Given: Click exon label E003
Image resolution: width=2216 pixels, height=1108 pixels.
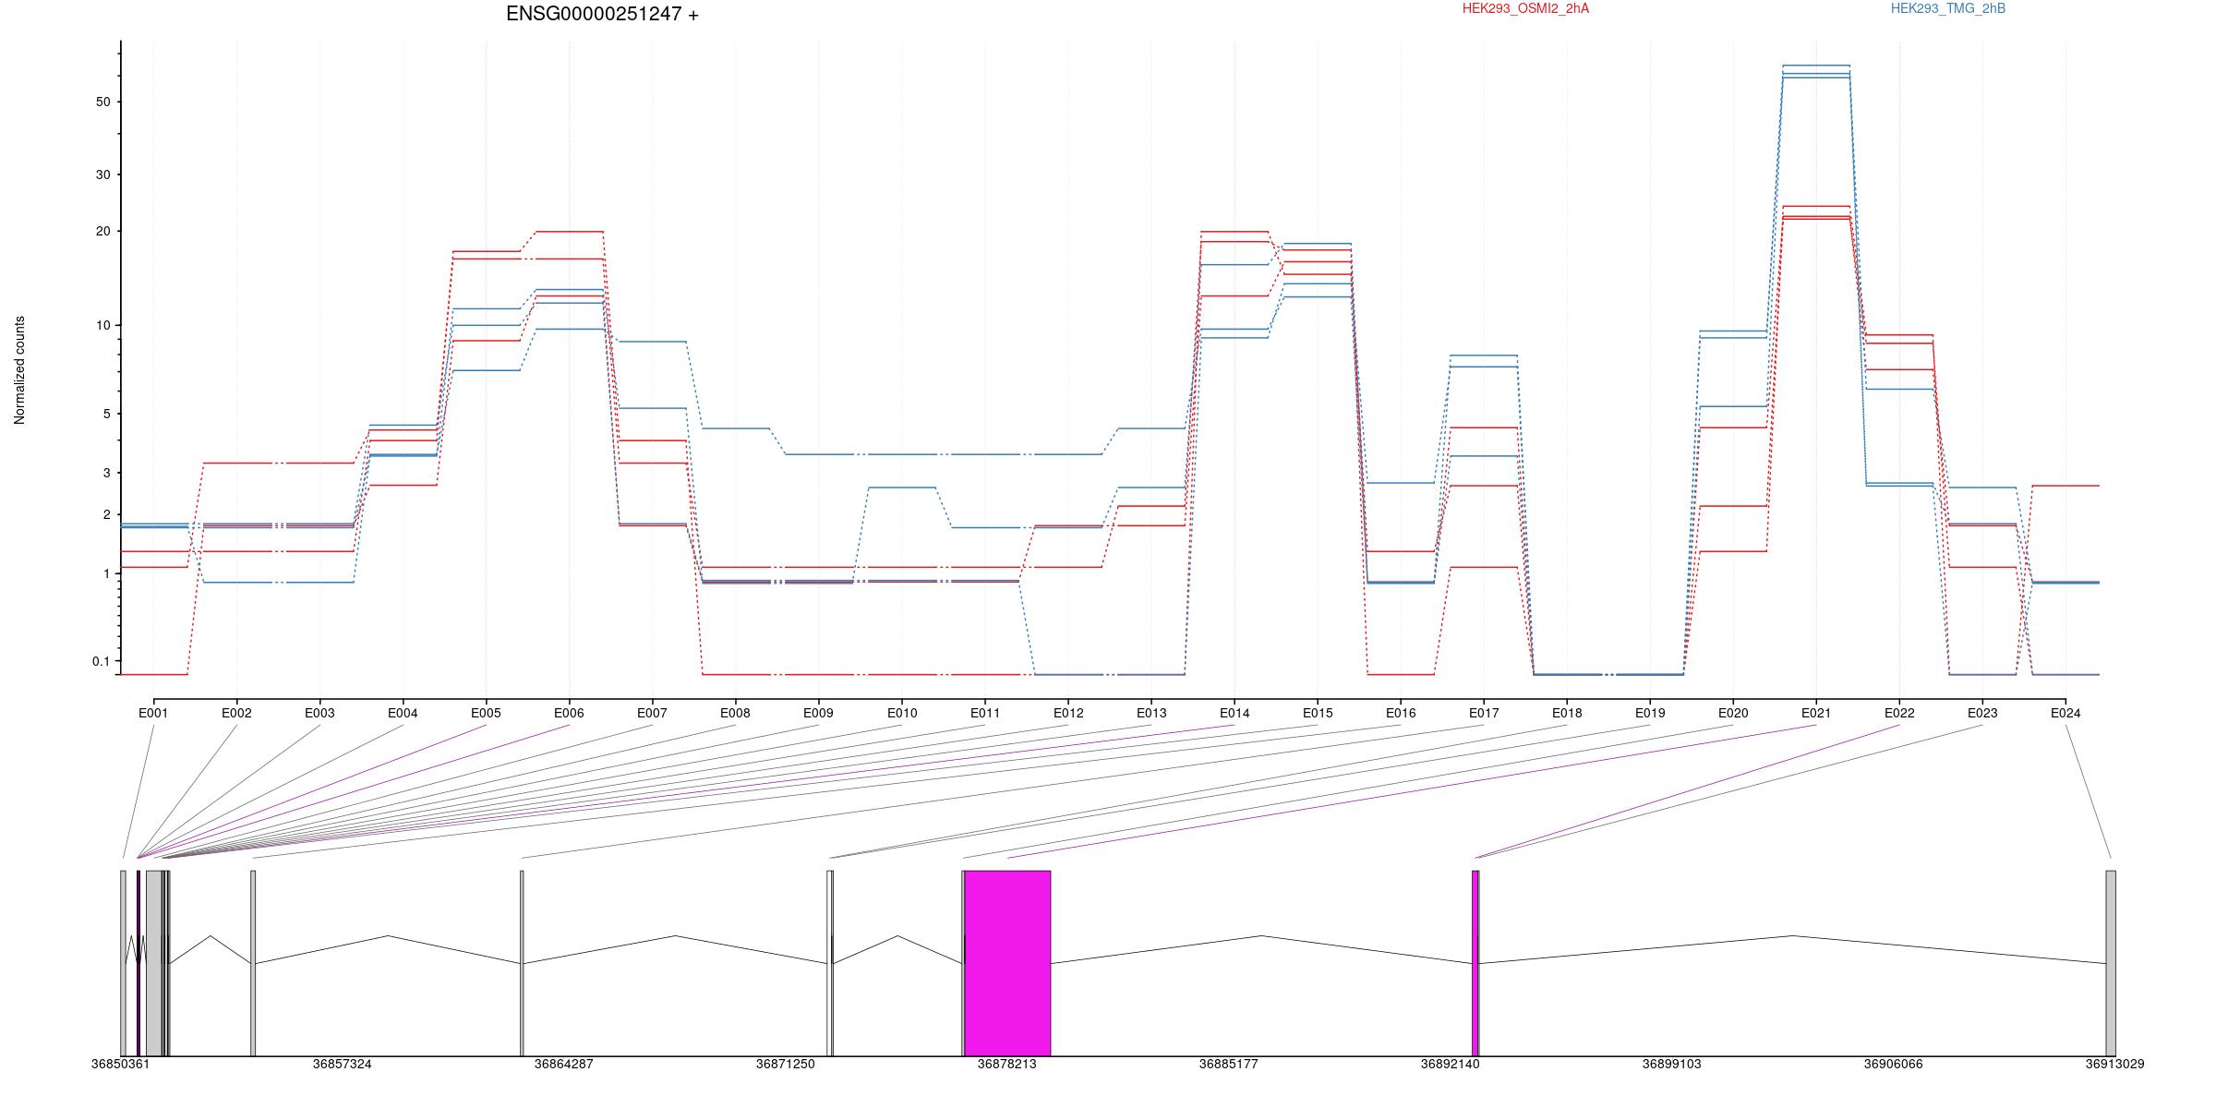Looking at the screenshot, I should tap(319, 713).
